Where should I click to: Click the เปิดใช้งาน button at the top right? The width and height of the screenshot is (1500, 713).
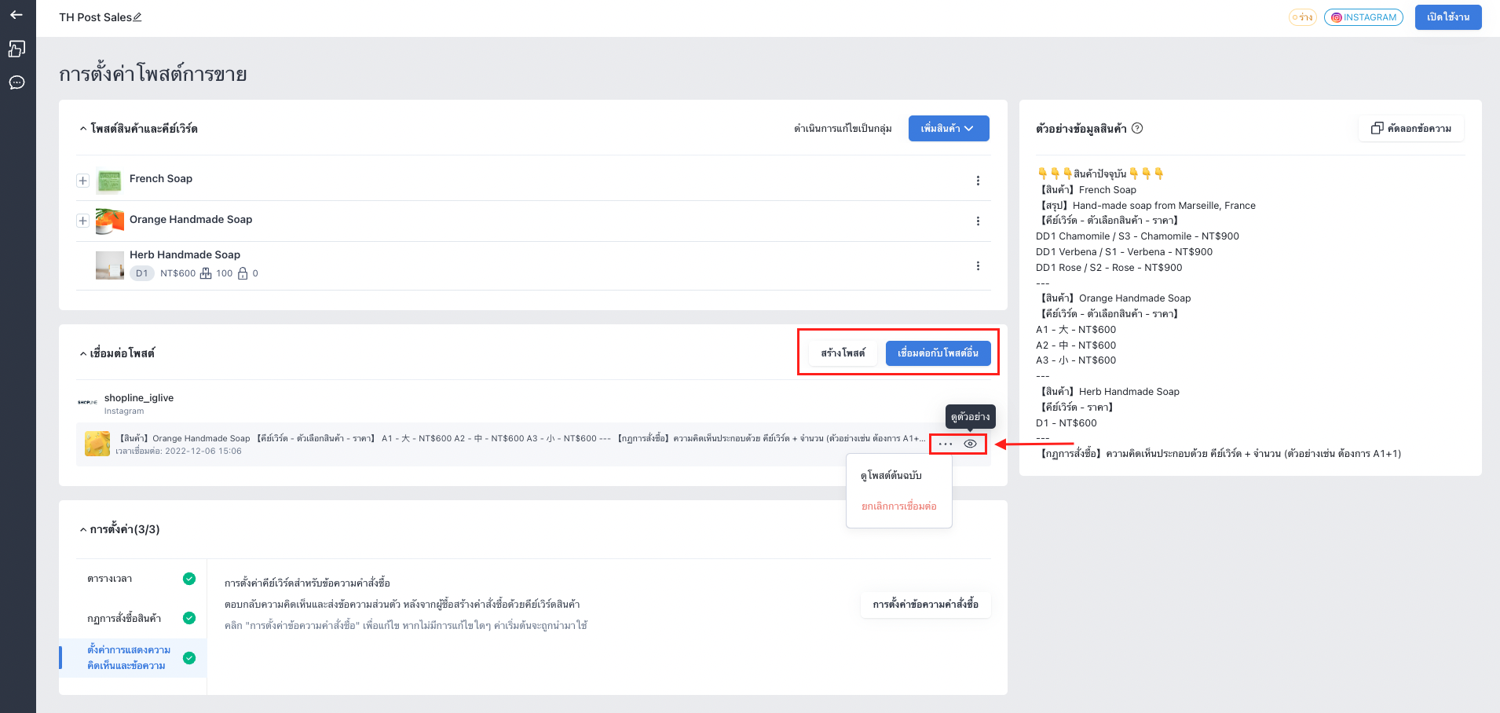click(1448, 17)
